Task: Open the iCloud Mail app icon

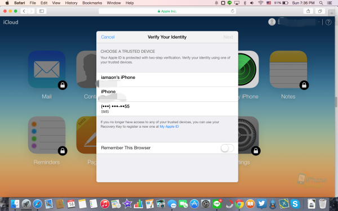Action: pyautogui.click(x=47, y=69)
